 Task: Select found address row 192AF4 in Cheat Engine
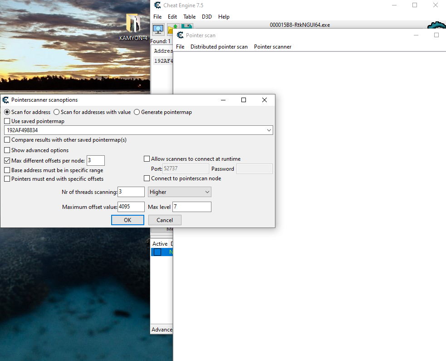[163, 61]
